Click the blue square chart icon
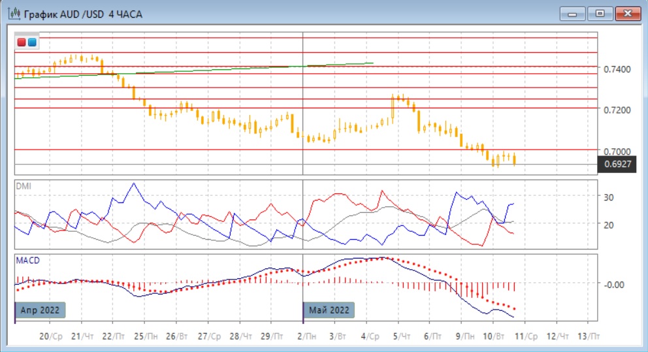 coord(32,42)
